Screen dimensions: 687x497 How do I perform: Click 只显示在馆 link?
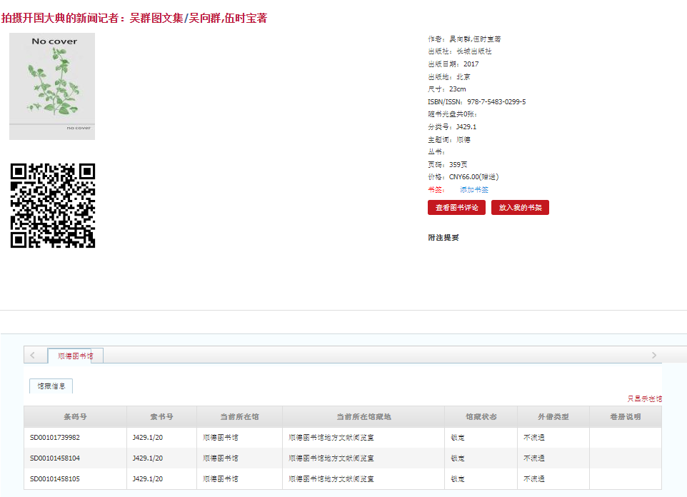click(644, 399)
